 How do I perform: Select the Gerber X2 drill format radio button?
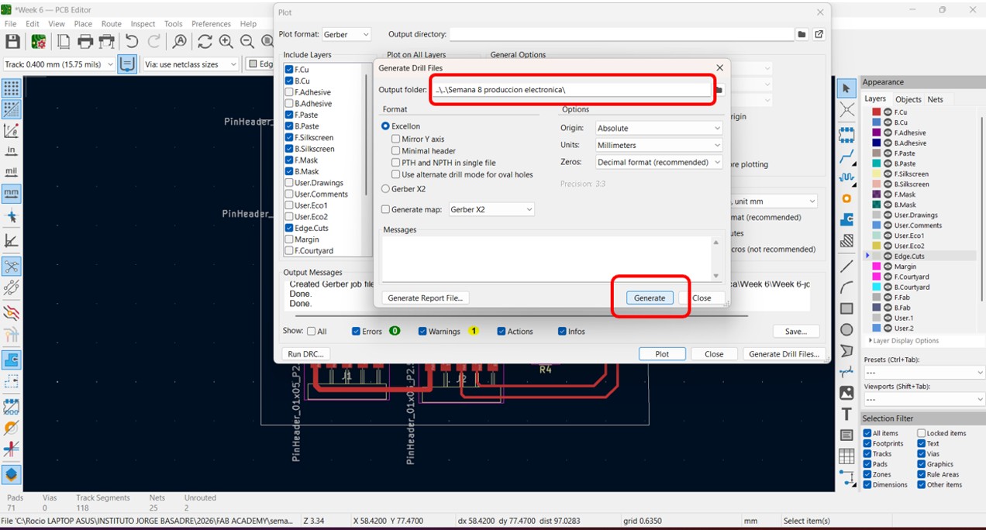click(385, 188)
